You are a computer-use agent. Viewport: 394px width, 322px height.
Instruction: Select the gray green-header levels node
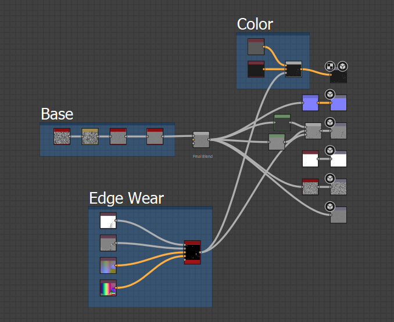(277, 142)
